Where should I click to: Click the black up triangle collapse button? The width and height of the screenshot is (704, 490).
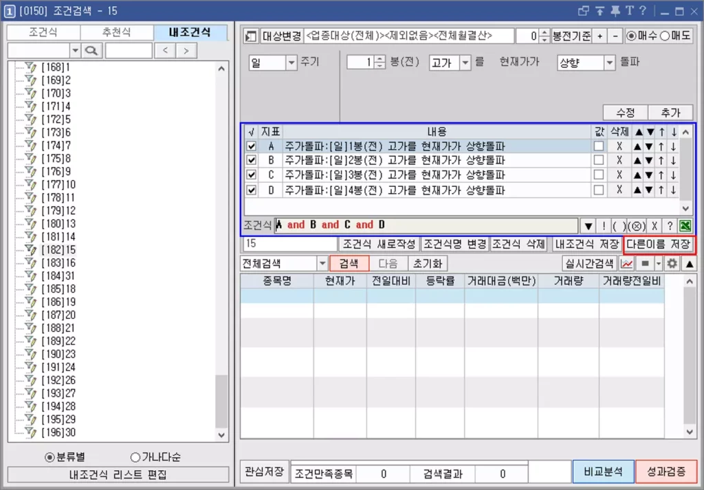click(x=689, y=263)
